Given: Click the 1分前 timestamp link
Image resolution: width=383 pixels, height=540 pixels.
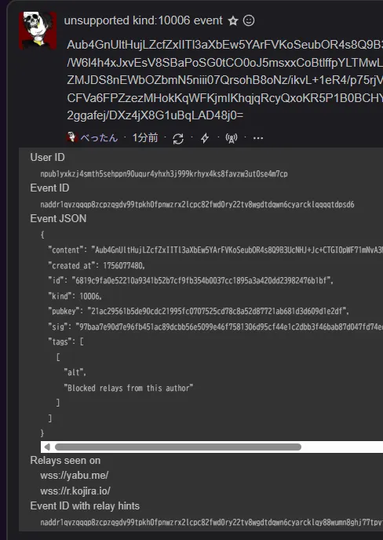Looking at the screenshot, I should [145, 138].
